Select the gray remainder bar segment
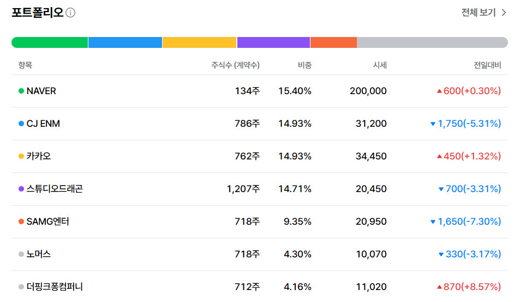 coord(433,42)
